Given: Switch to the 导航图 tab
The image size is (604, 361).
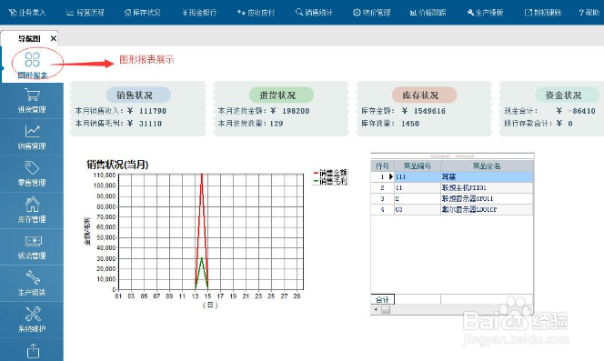Looking at the screenshot, I should click(29, 38).
